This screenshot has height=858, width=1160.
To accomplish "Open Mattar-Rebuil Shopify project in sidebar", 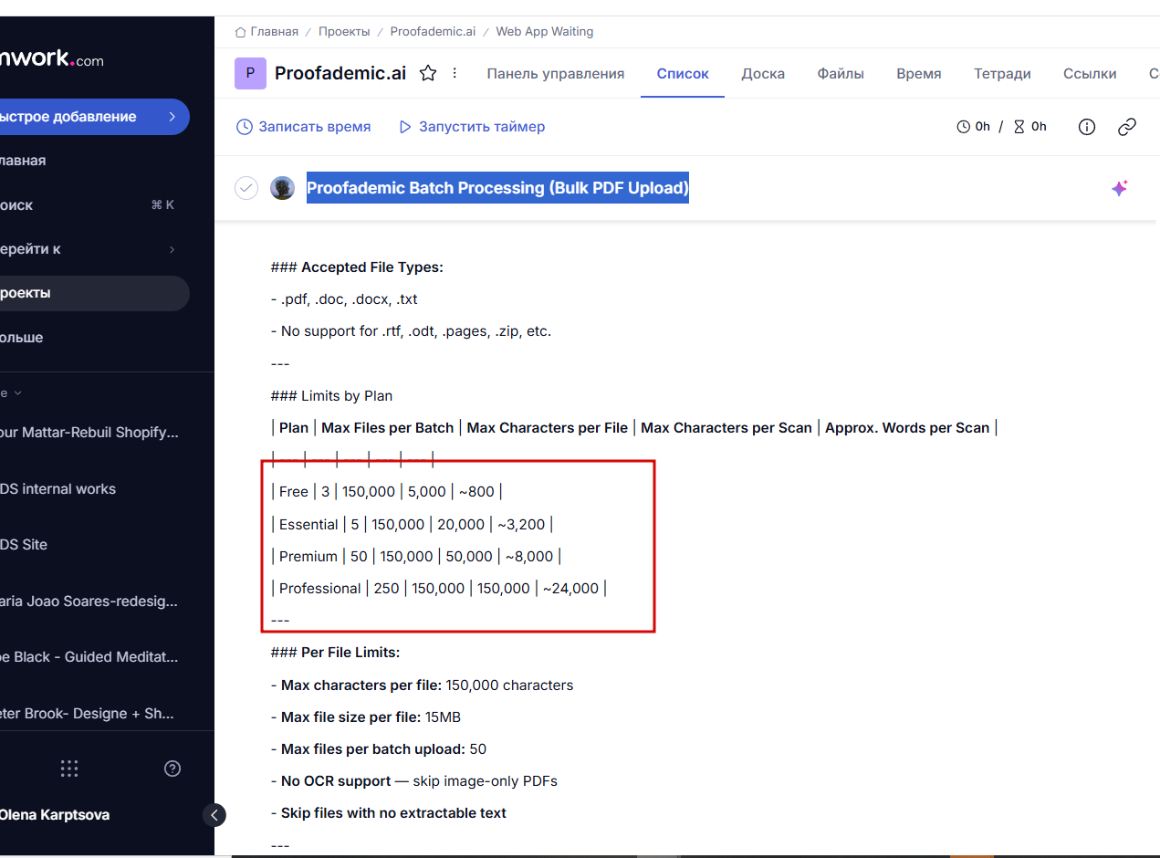I will pos(91,433).
